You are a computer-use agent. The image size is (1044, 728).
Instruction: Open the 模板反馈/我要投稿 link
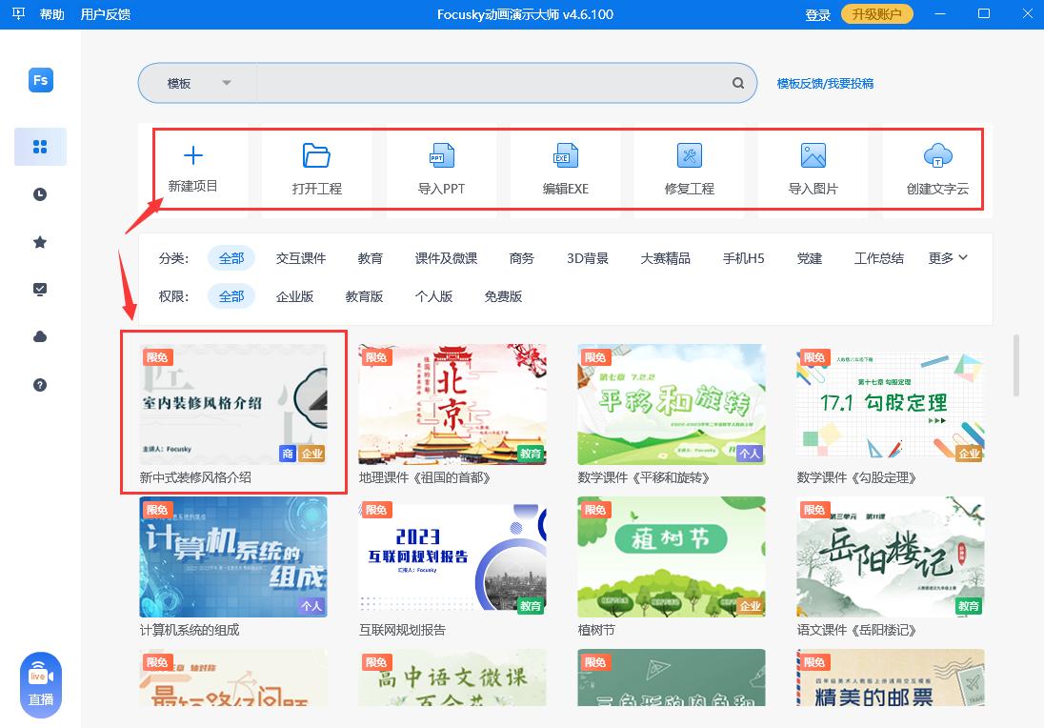pos(827,83)
